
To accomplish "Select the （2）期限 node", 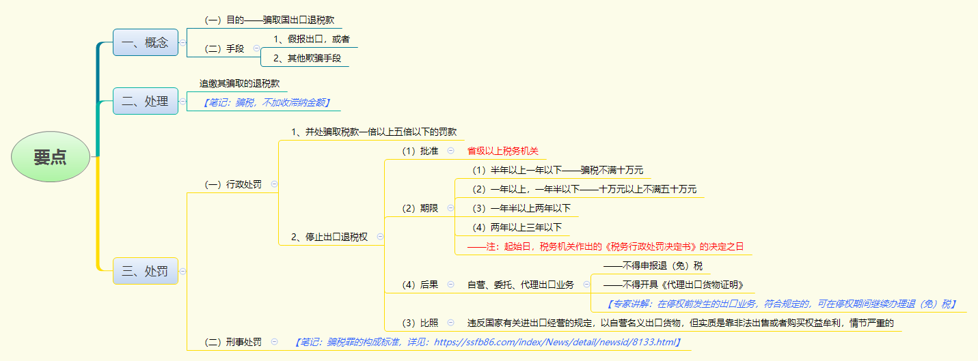I will (x=420, y=208).
